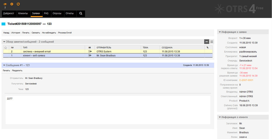Open the Опросы menu

click(57, 14)
